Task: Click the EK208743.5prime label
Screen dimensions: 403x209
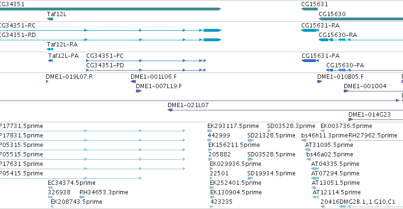Action: point(76,202)
